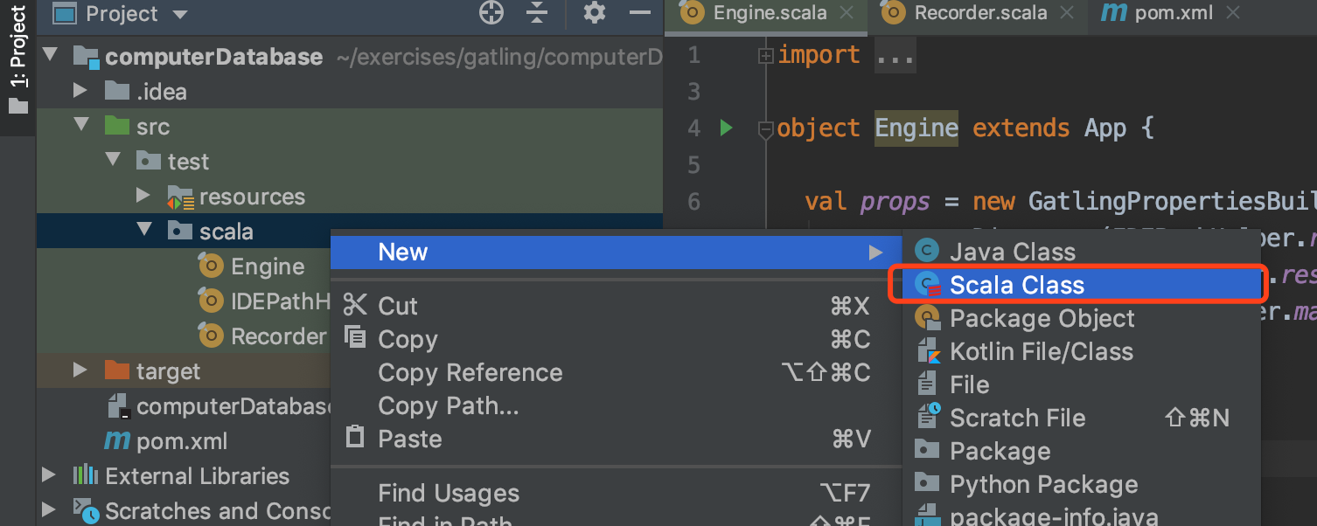Select External Libraries row
This screenshot has height=526, width=1317.
[184, 475]
